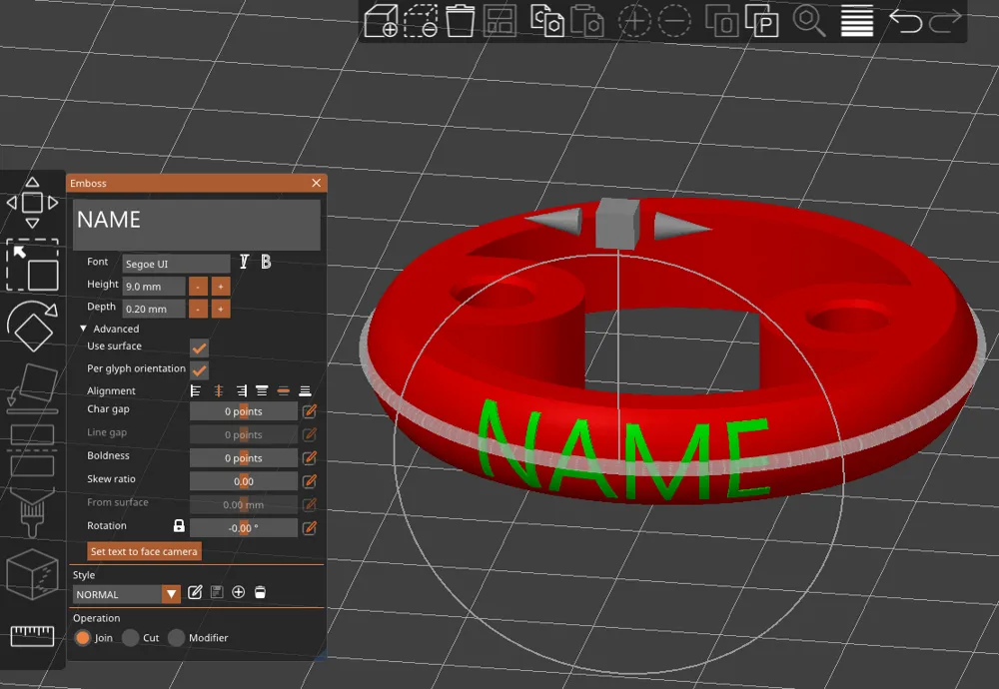999x689 pixels.
Task: Click the Boldness slider
Action: pyautogui.click(x=244, y=458)
